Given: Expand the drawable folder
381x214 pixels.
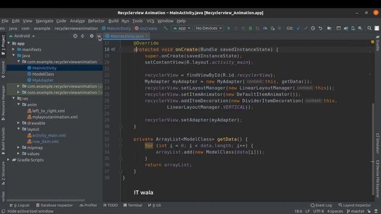Looking at the screenshot, I should [x=18, y=123].
